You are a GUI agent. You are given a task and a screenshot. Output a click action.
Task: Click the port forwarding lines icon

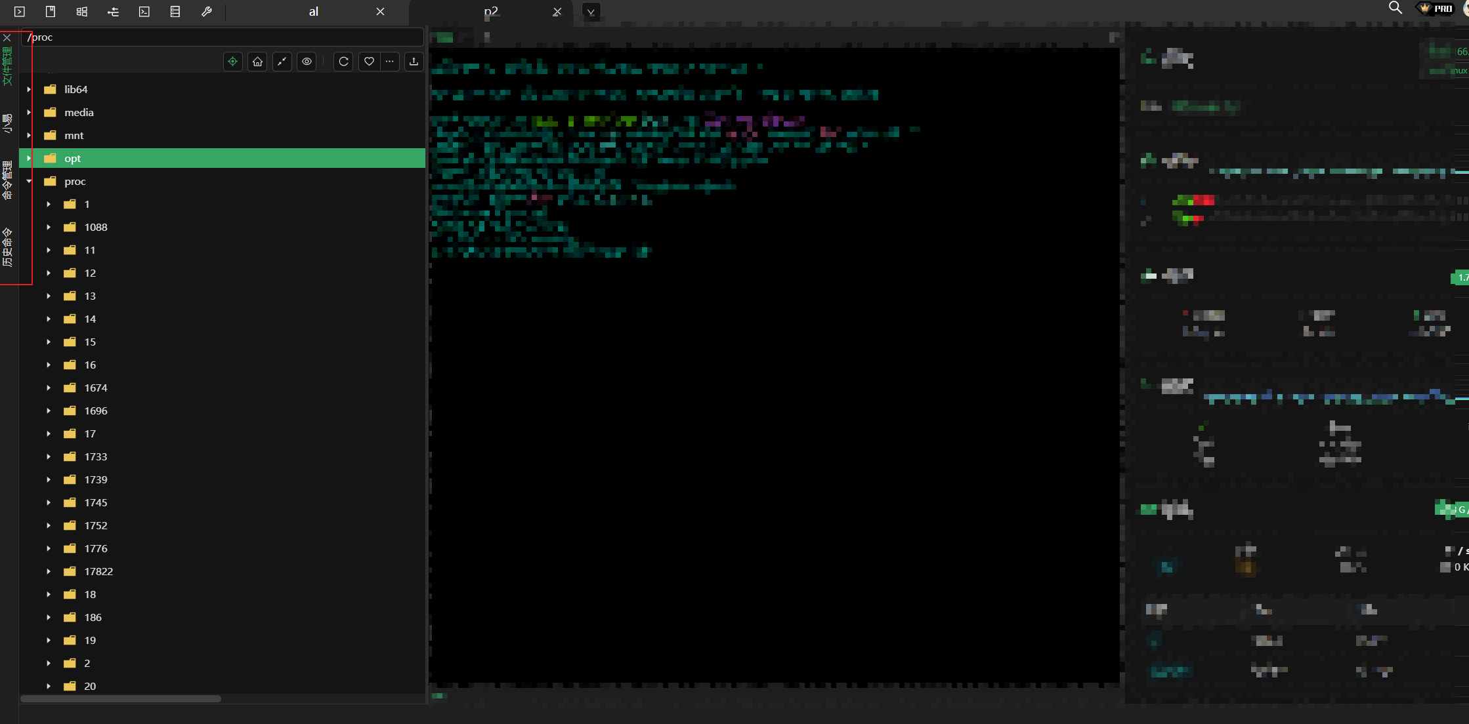click(113, 12)
